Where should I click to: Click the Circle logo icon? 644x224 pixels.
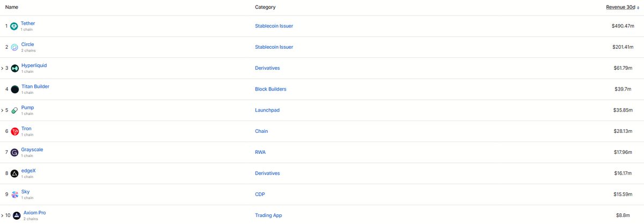(14, 47)
